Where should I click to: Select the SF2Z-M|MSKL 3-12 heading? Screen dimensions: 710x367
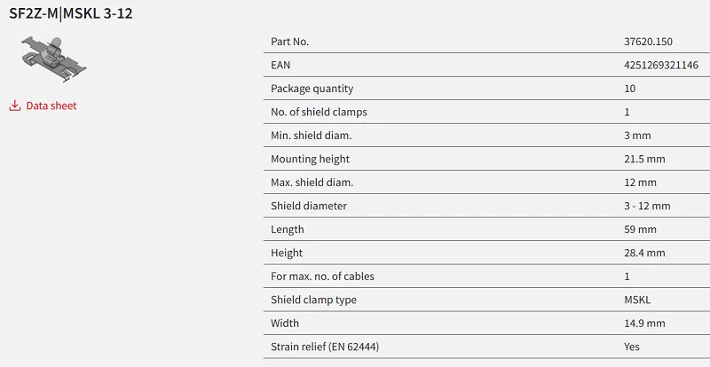pos(71,13)
